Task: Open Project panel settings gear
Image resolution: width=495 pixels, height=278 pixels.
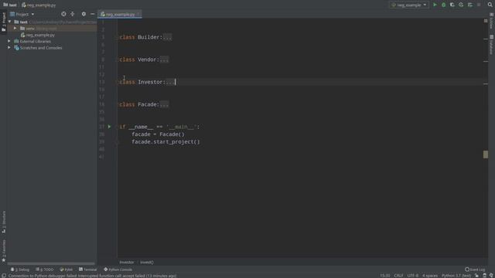Action: (84, 14)
